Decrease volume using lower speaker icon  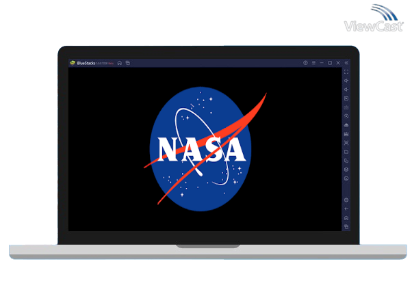[346, 90]
